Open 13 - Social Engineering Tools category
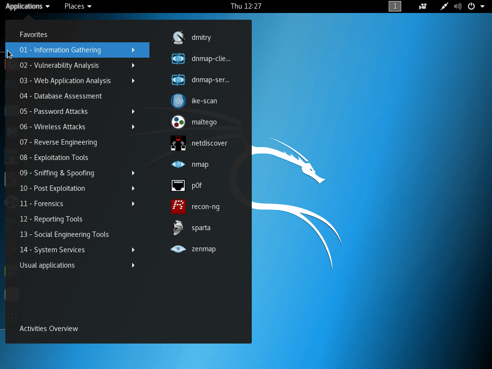 click(x=77, y=234)
